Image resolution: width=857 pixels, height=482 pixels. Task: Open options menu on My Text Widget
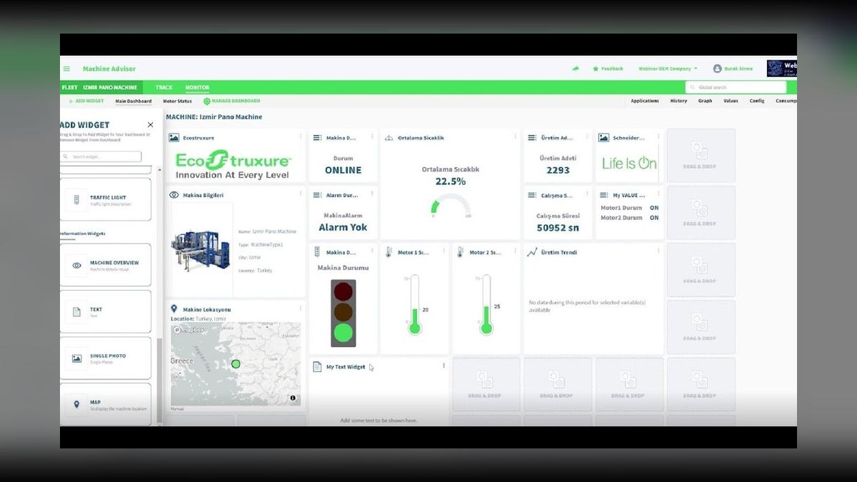tap(443, 366)
